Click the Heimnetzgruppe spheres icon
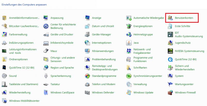Viewport: 207px width, 106px height. pyautogui.click(x=129, y=34)
